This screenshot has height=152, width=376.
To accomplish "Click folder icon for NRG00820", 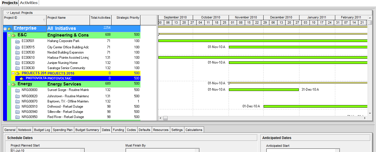I will pos(17,96).
